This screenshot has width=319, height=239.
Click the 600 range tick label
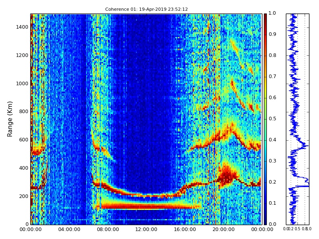click(24, 140)
